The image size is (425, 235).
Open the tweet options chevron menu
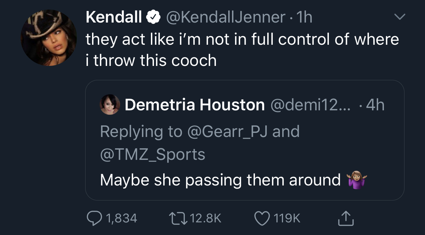point(399,16)
